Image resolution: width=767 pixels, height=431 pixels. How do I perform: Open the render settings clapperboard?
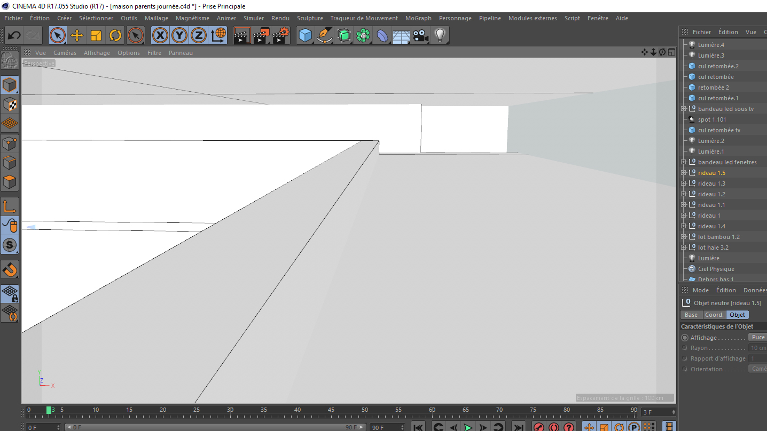tap(281, 36)
